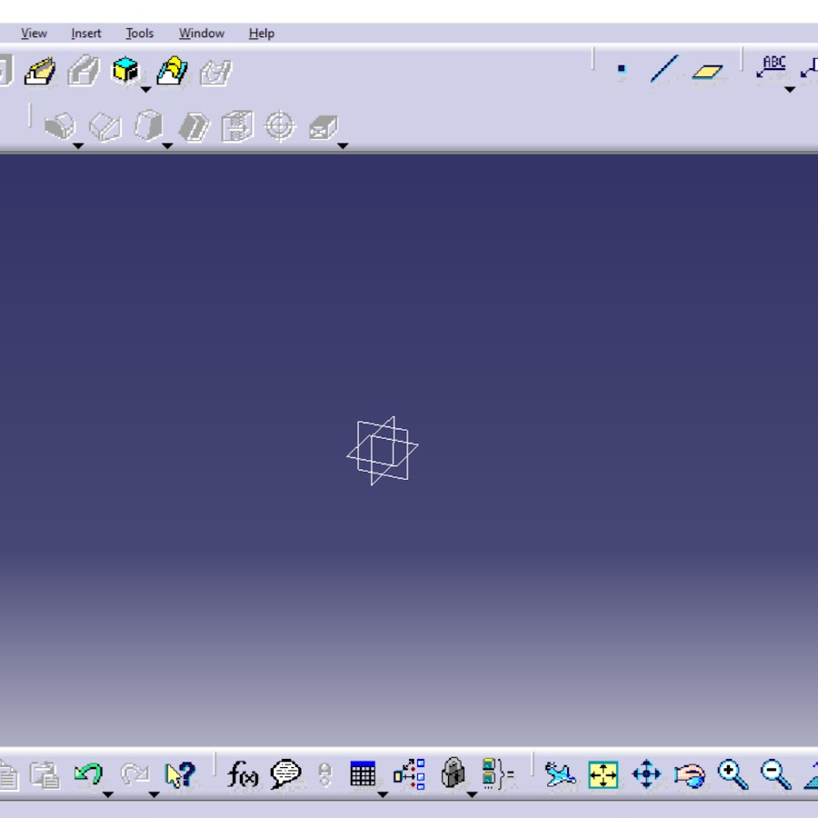Select the greyed Pocket tool
This screenshot has height=818, width=818.
point(84,70)
